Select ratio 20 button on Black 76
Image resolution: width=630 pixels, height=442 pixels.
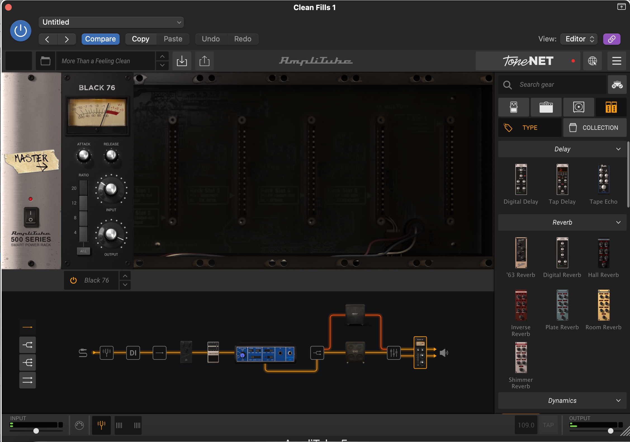tap(84, 188)
